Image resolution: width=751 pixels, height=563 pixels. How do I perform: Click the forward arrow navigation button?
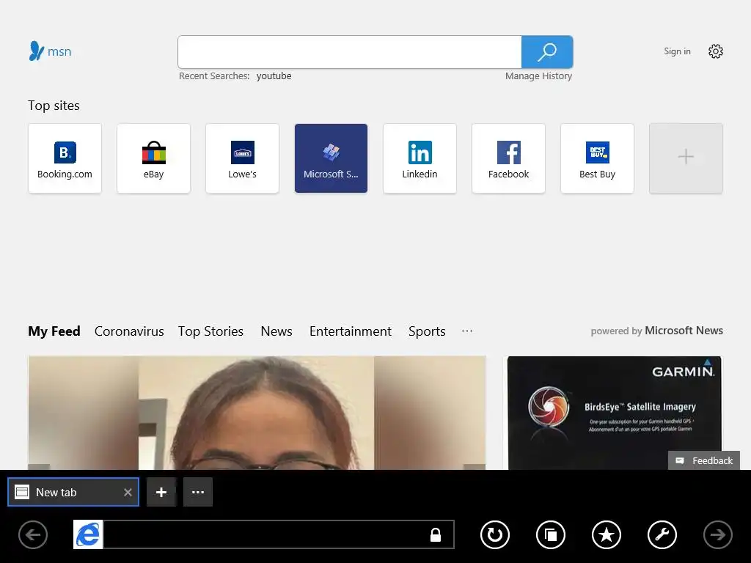[x=717, y=534]
